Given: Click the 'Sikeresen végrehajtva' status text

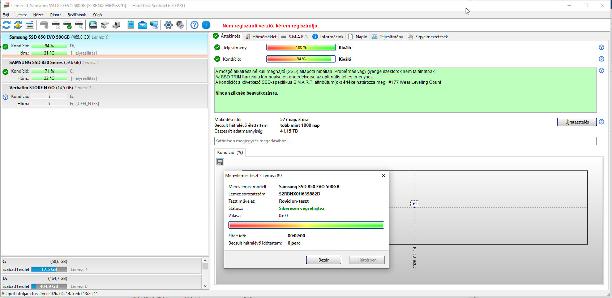Looking at the screenshot, I should pyautogui.click(x=301, y=208).
